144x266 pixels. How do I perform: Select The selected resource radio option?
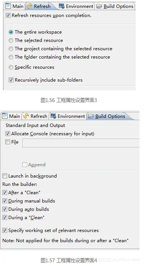click(11, 40)
